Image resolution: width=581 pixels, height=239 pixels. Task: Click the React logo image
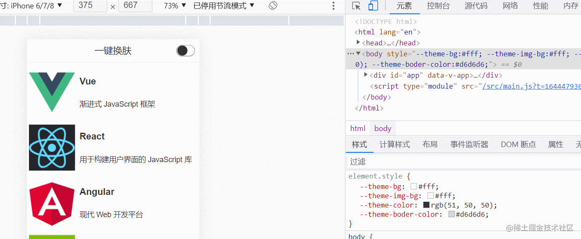[52, 147]
